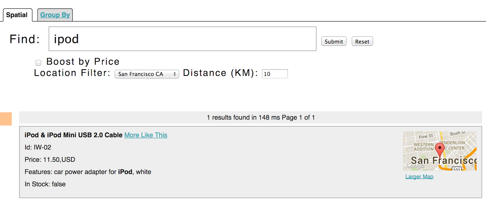Enable the Boost by Price checkbox

click(x=38, y=62)
